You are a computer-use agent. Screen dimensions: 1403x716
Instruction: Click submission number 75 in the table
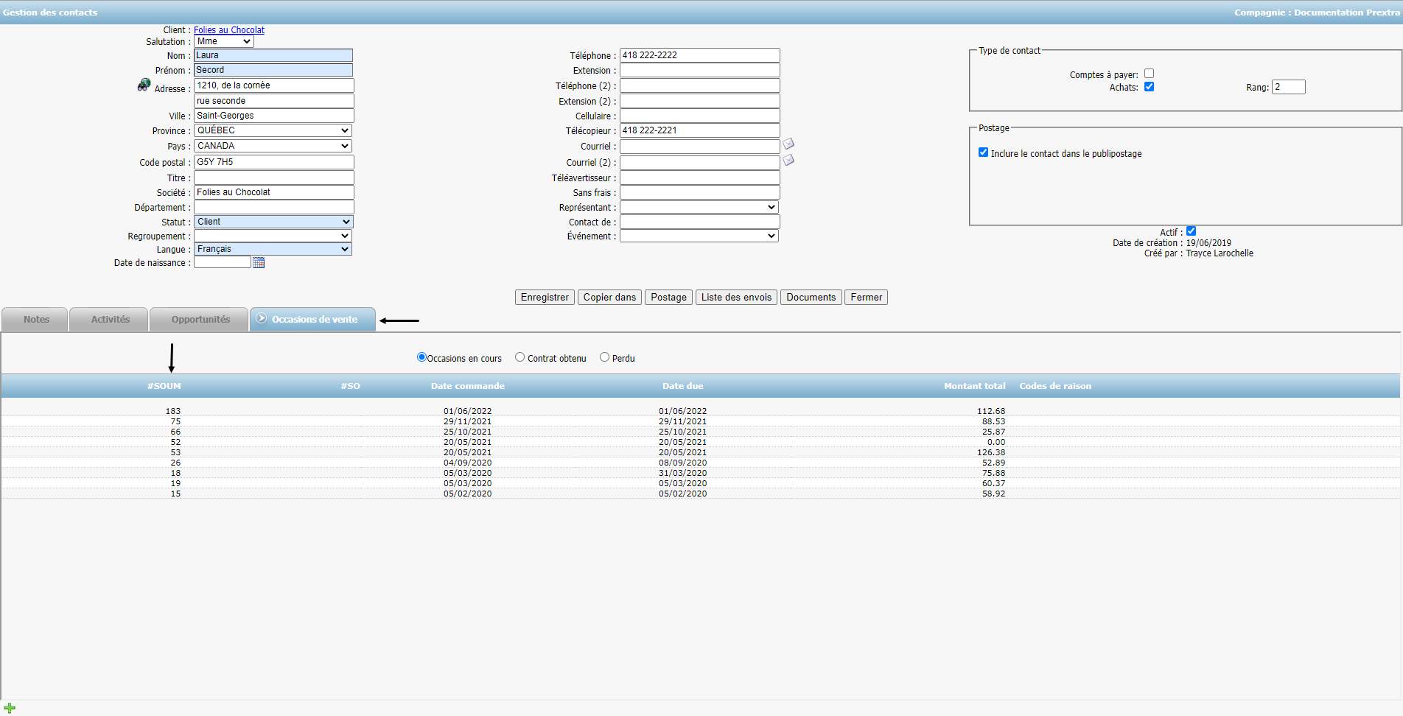tap(175, 421)
